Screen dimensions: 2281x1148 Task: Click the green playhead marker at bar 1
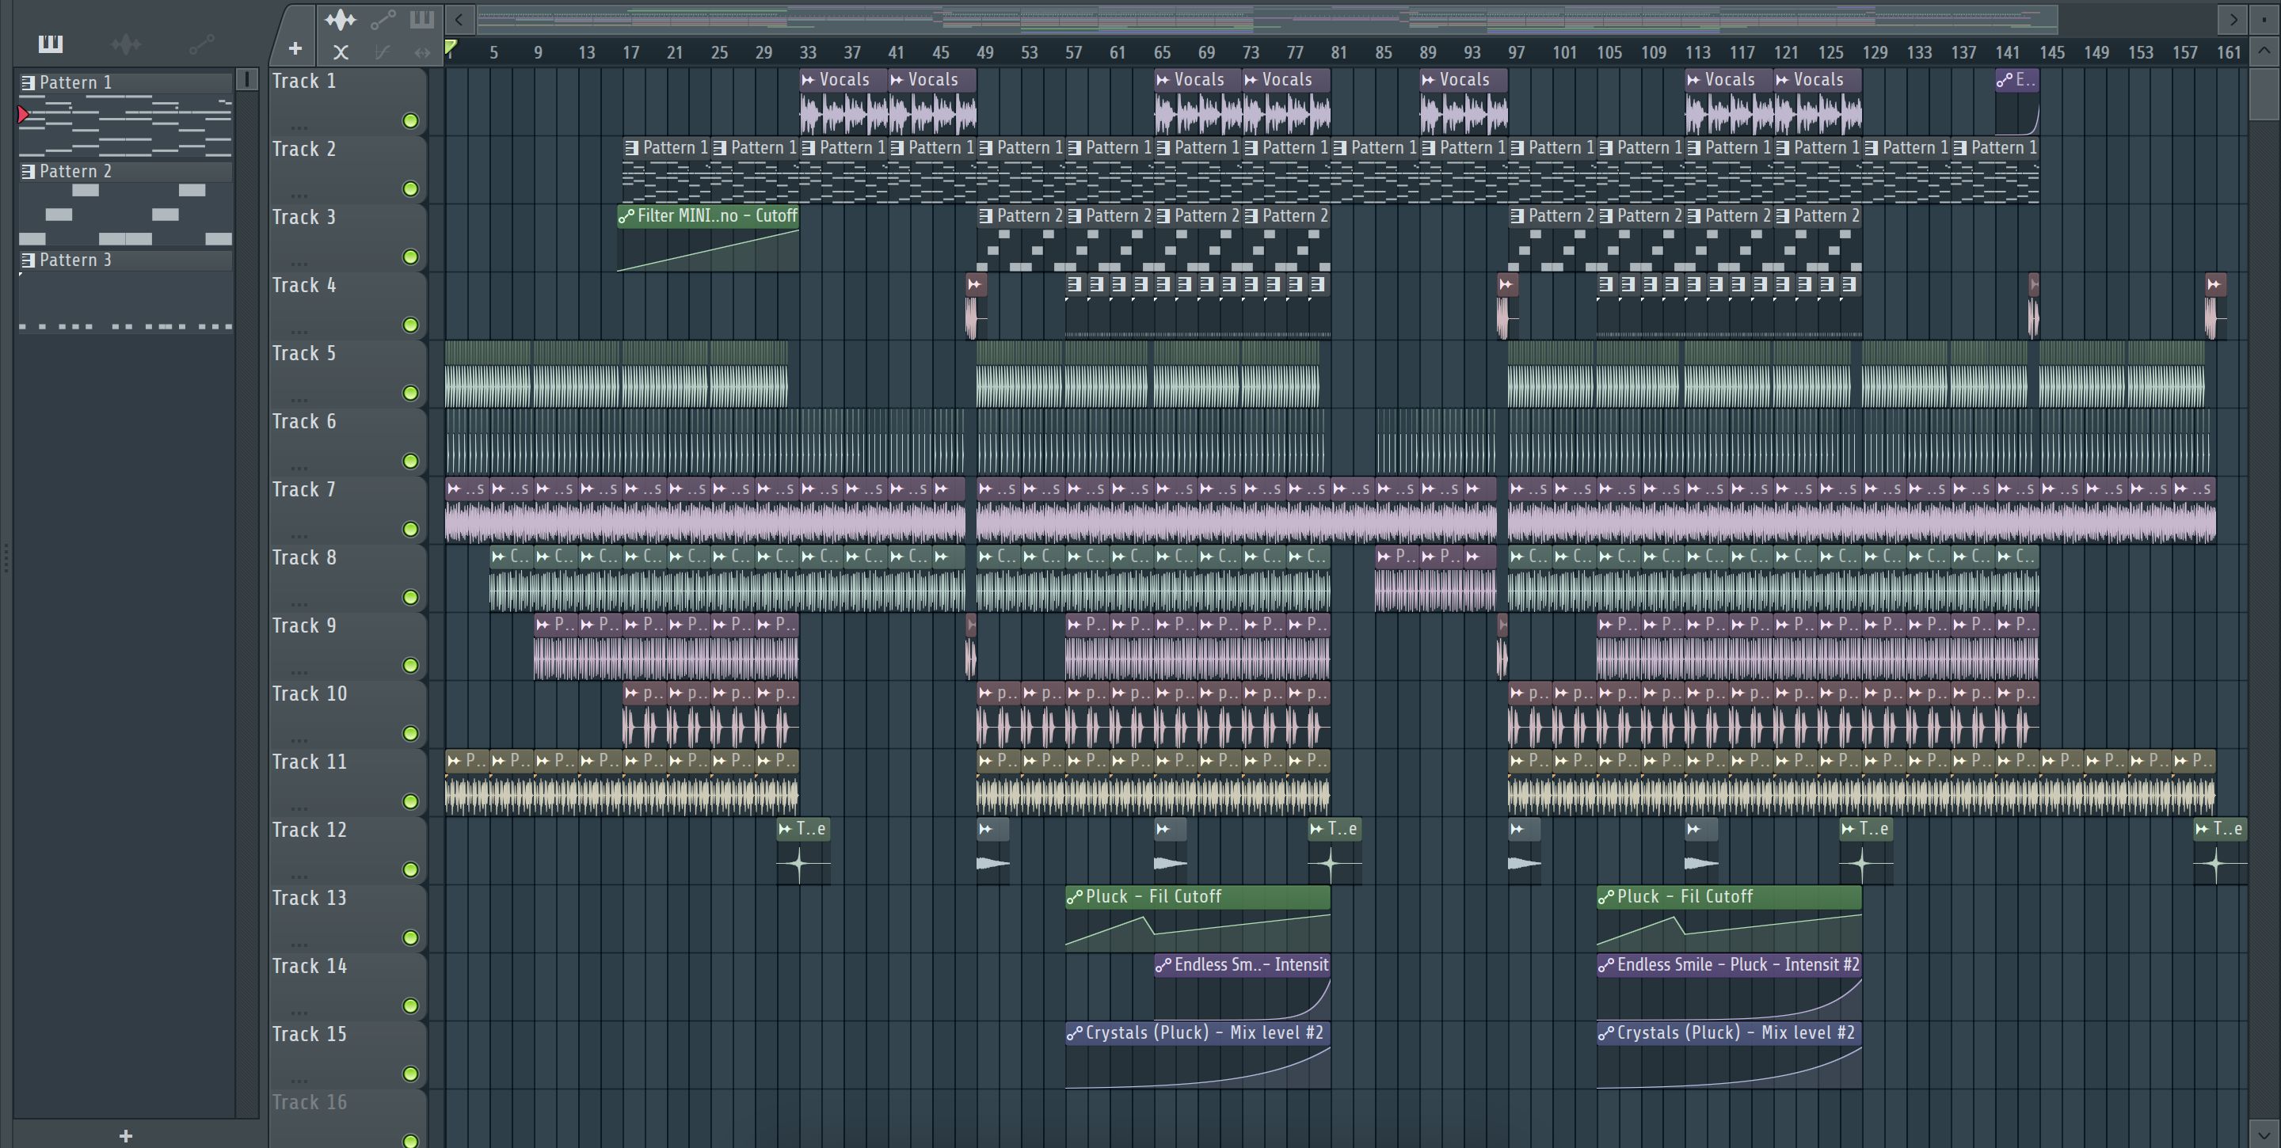click(451, 47)
